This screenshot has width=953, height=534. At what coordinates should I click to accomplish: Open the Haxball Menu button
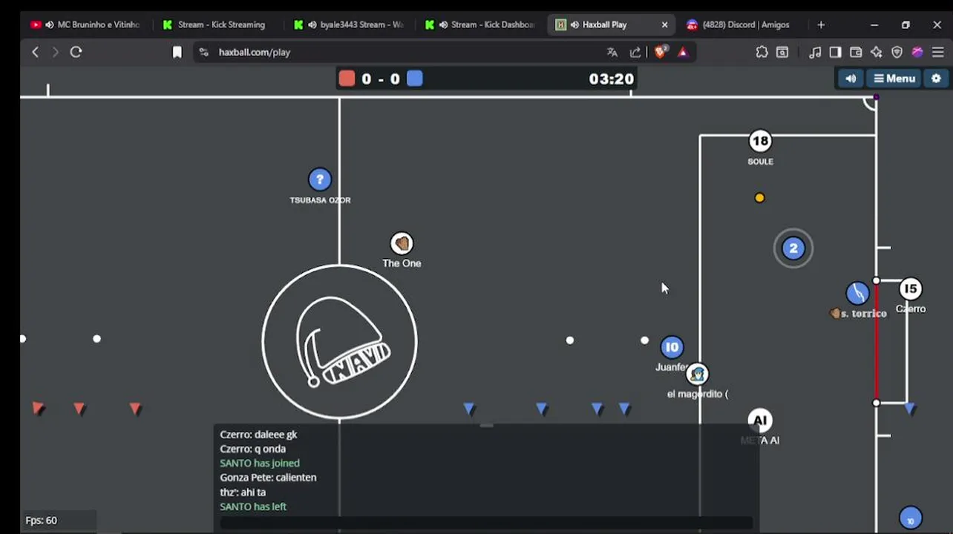coord(894,79)
